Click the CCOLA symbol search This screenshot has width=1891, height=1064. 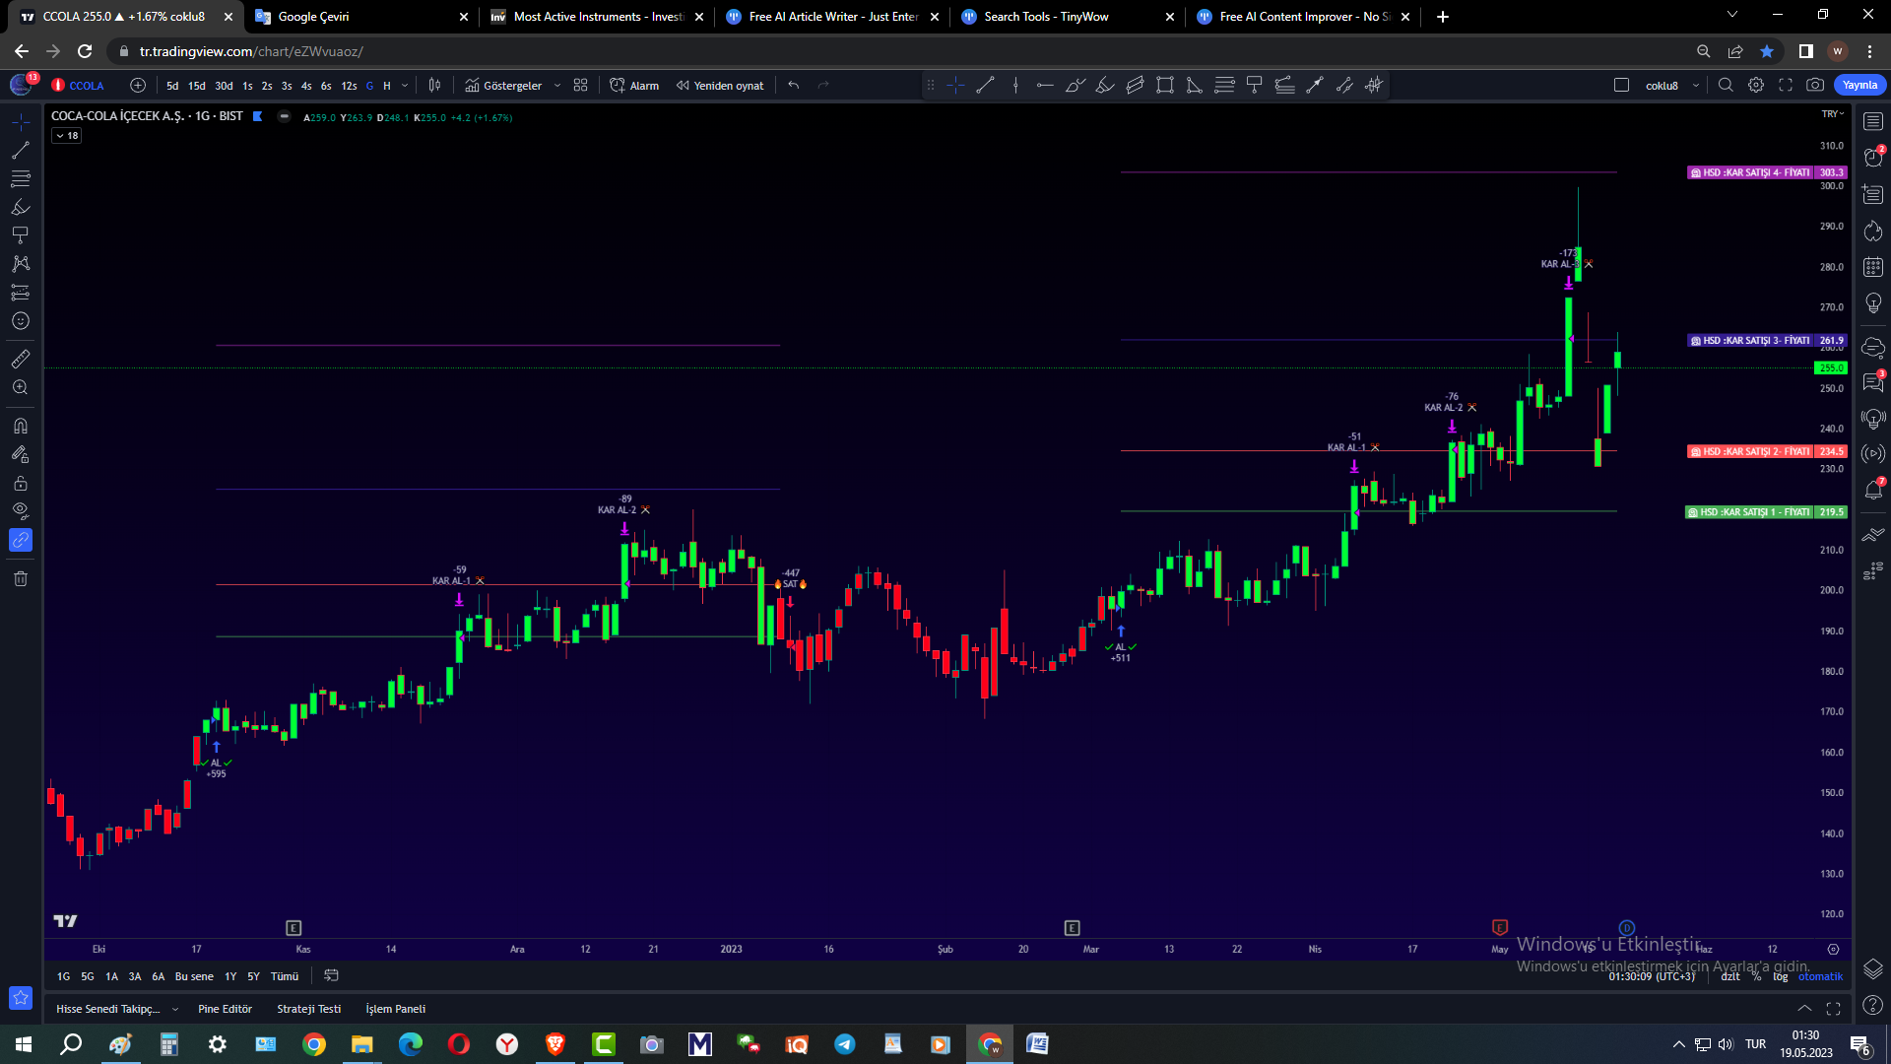[79, 86]
